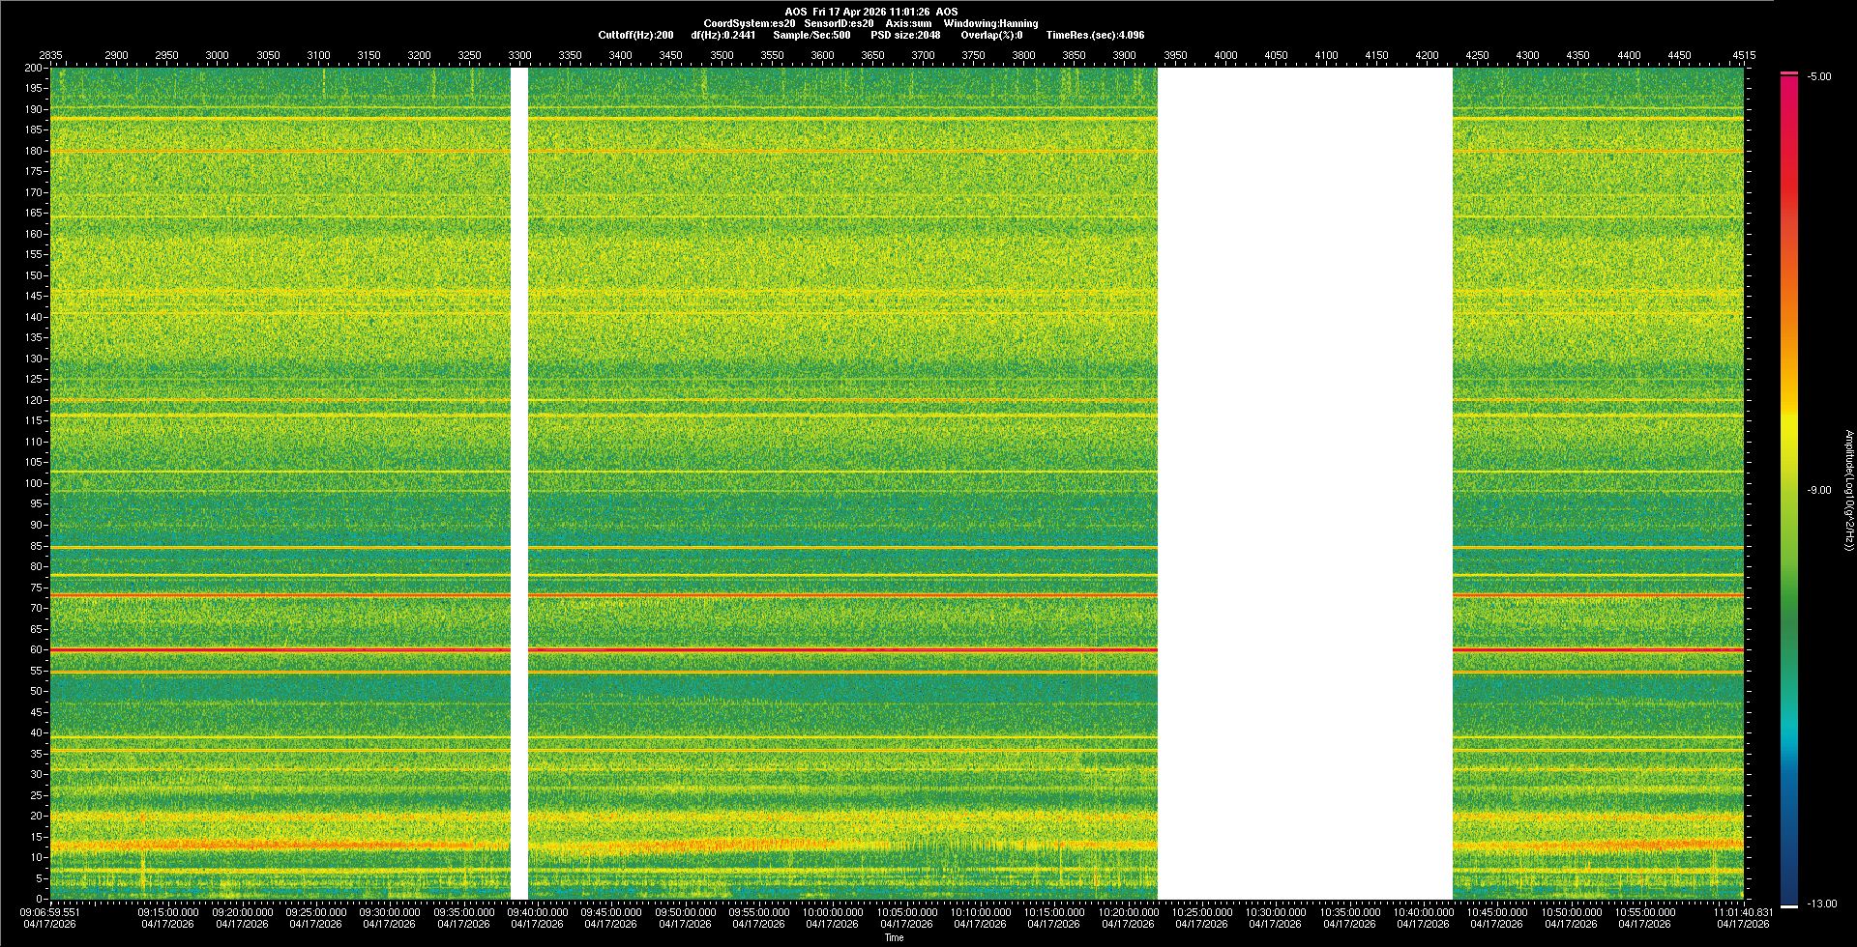Click the 4515 tick on the top axis
The height and width of the screenshot is (947, 1857).
click(1743, 55)
